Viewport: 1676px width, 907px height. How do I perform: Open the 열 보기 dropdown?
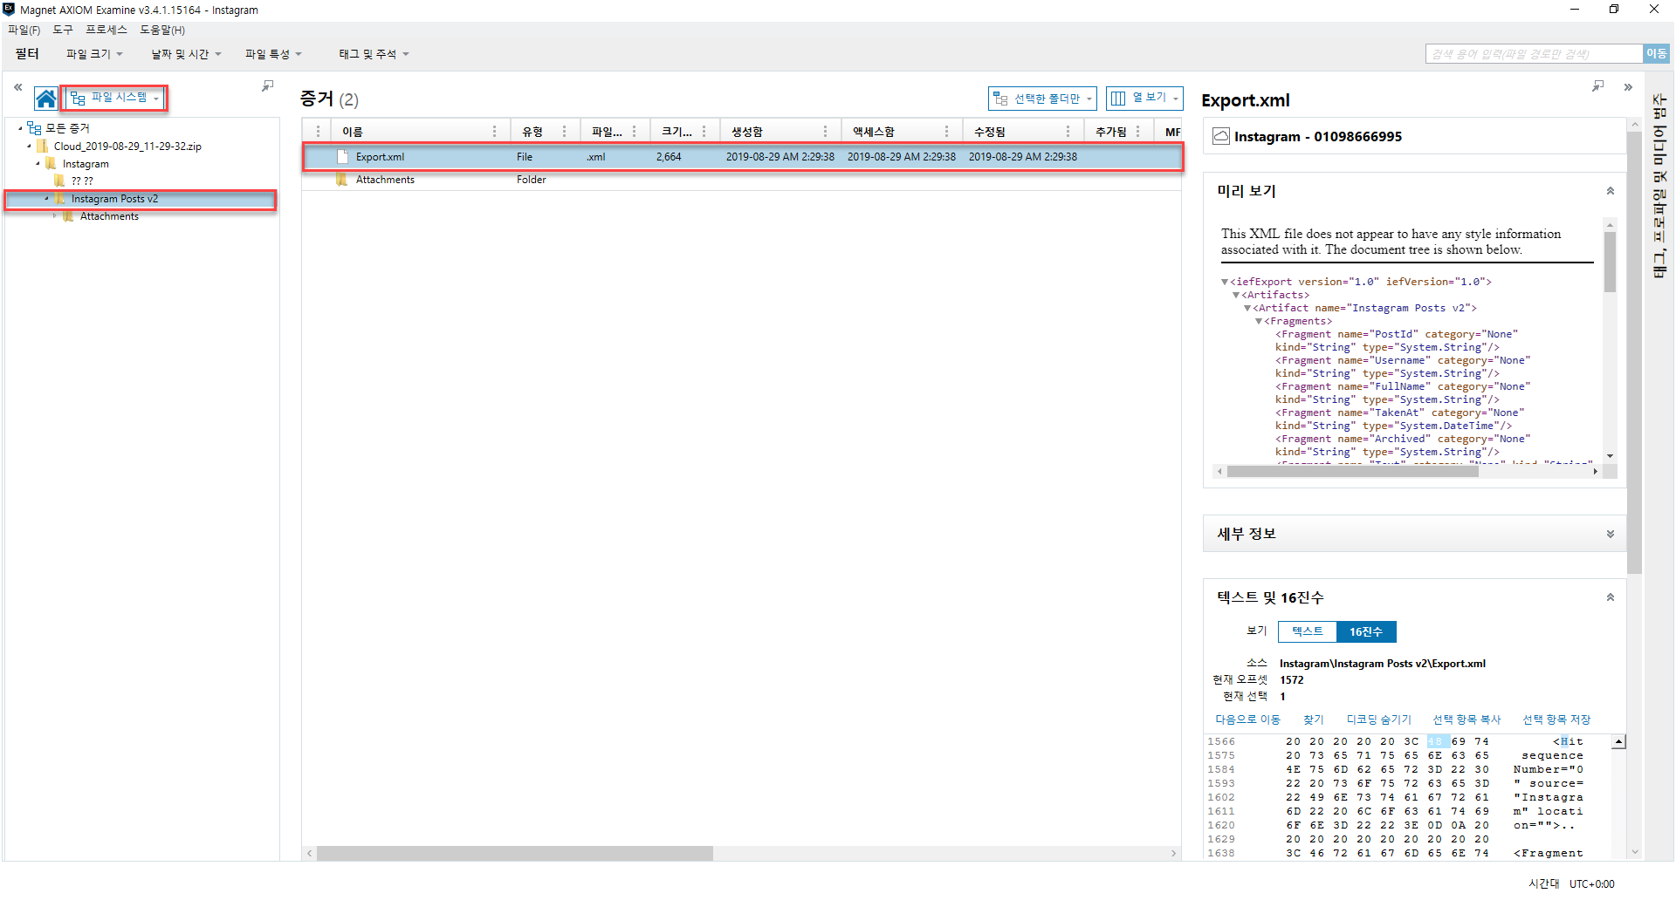1144,99
